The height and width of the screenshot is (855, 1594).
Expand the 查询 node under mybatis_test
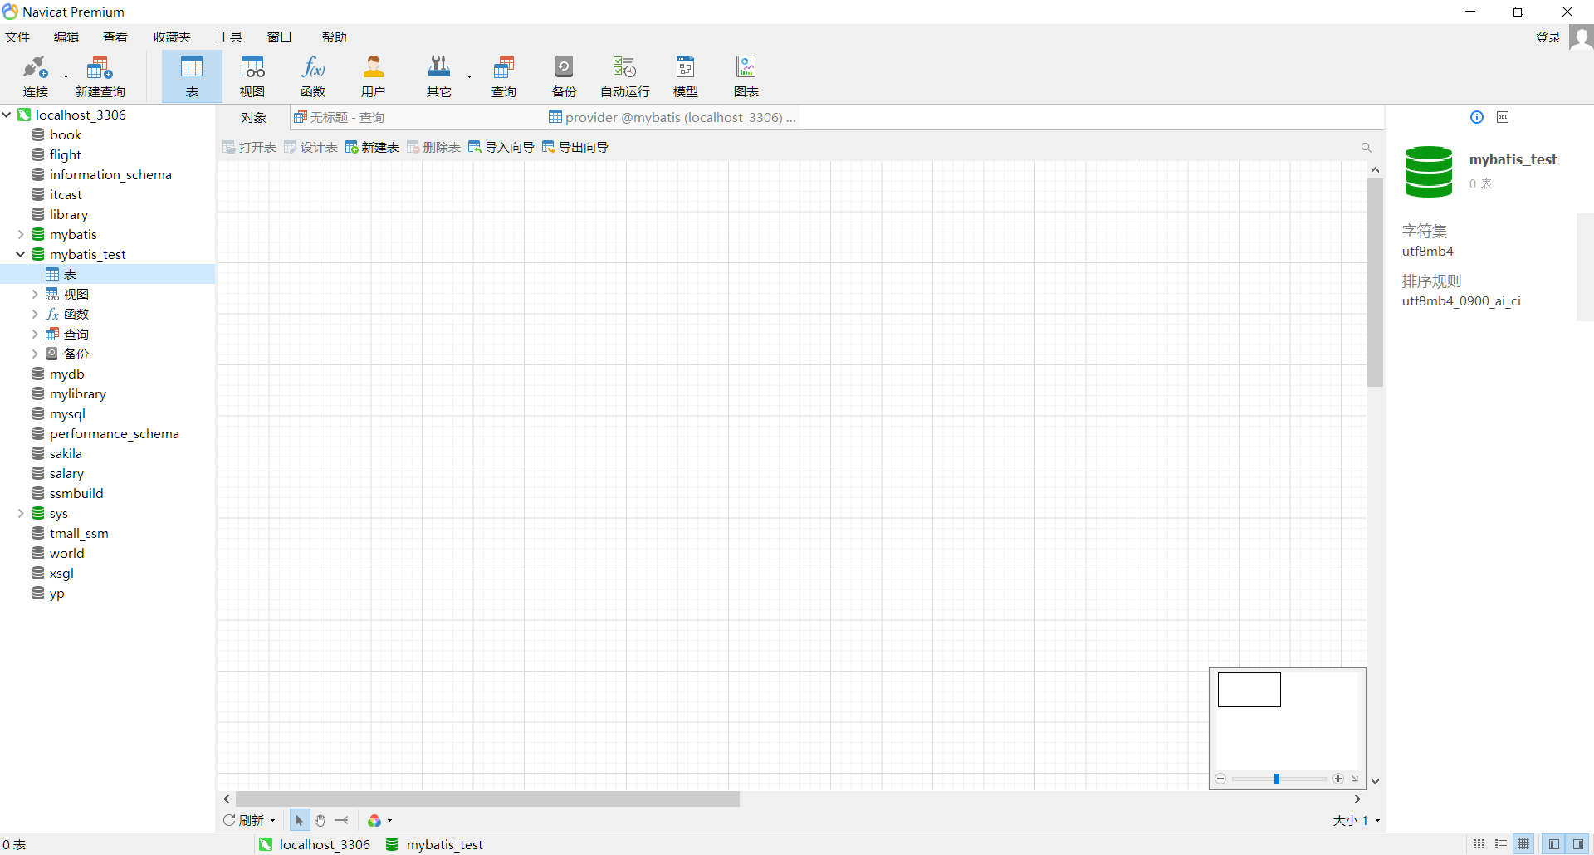[x=35, y=334]
